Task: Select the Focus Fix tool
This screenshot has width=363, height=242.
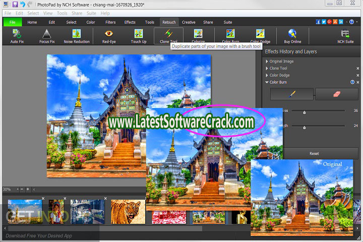Action: pyautogui.click(x=47, y=36)
